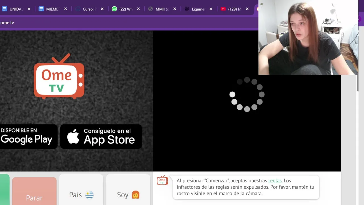The image size is (364, 205).
Task: Click the Google Docs icon on UNIDAD tab
Action: tap(4, 9)
